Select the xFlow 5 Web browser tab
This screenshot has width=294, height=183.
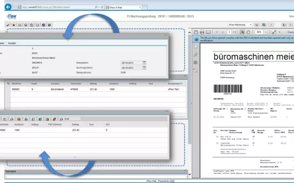[124, 7]
